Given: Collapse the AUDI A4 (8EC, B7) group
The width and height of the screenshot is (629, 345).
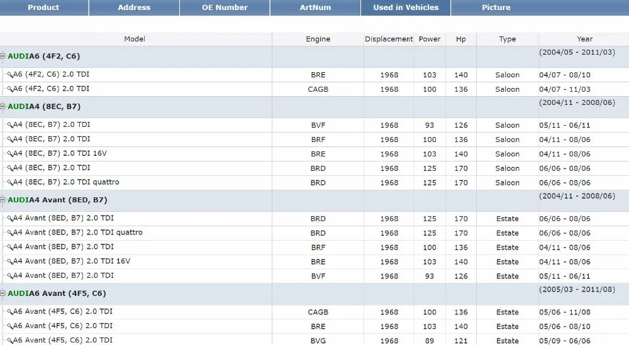Looking at the screenshot, I should (3, 107).
